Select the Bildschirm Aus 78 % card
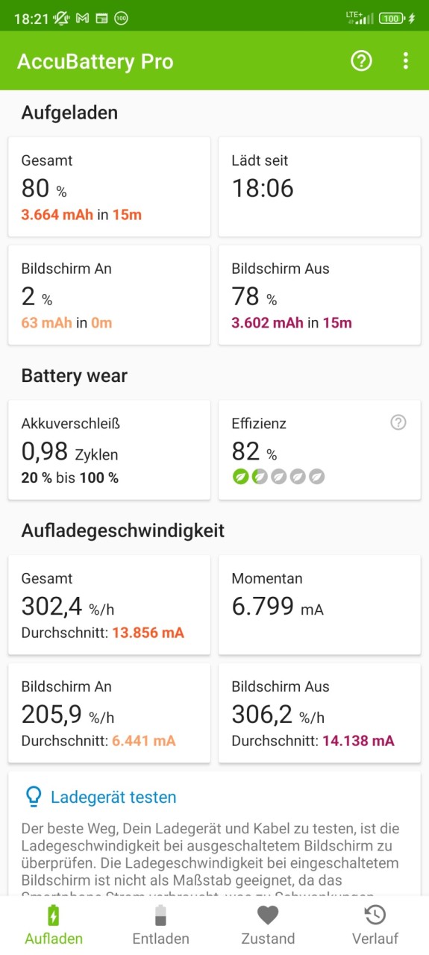The width and height of the screenshot is (429, 955). point(319,295)
